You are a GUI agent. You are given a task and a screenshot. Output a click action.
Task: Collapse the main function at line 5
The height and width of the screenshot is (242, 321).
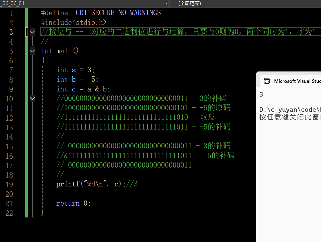point(32,51)
